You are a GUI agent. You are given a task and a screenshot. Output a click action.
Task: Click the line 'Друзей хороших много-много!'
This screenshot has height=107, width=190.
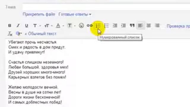point(37,72)
